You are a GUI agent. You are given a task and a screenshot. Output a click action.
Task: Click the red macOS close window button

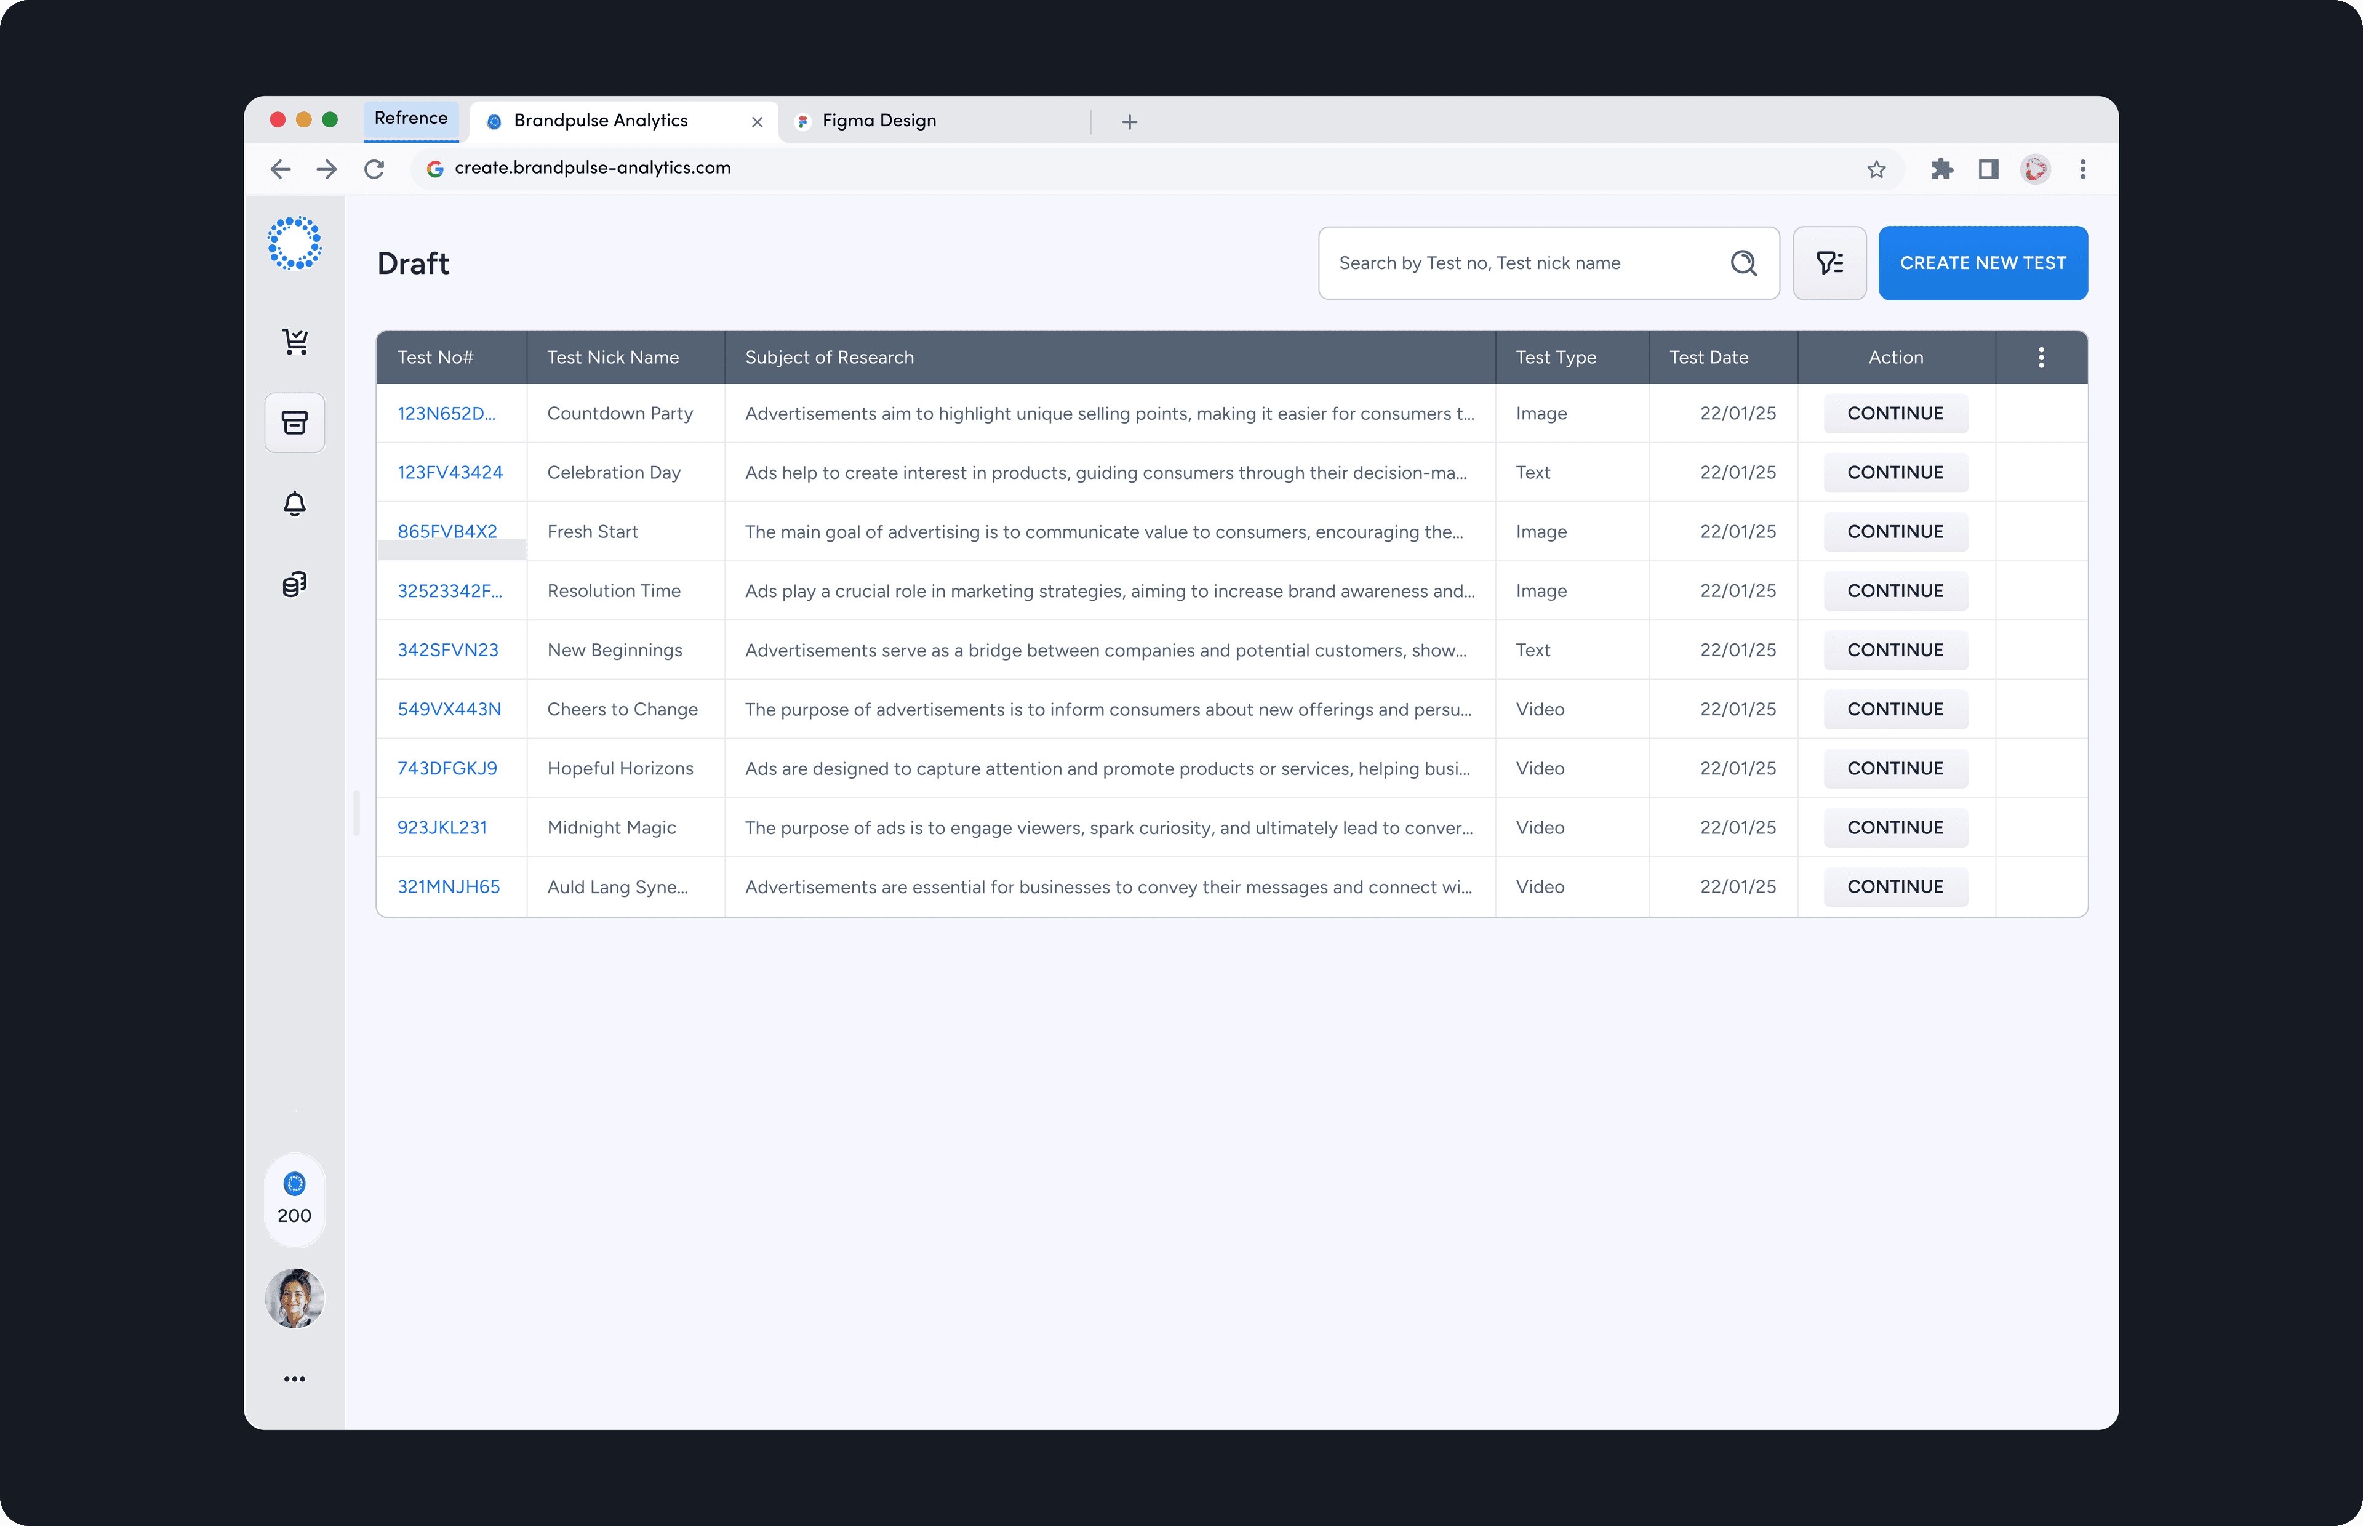click(278, 120)
